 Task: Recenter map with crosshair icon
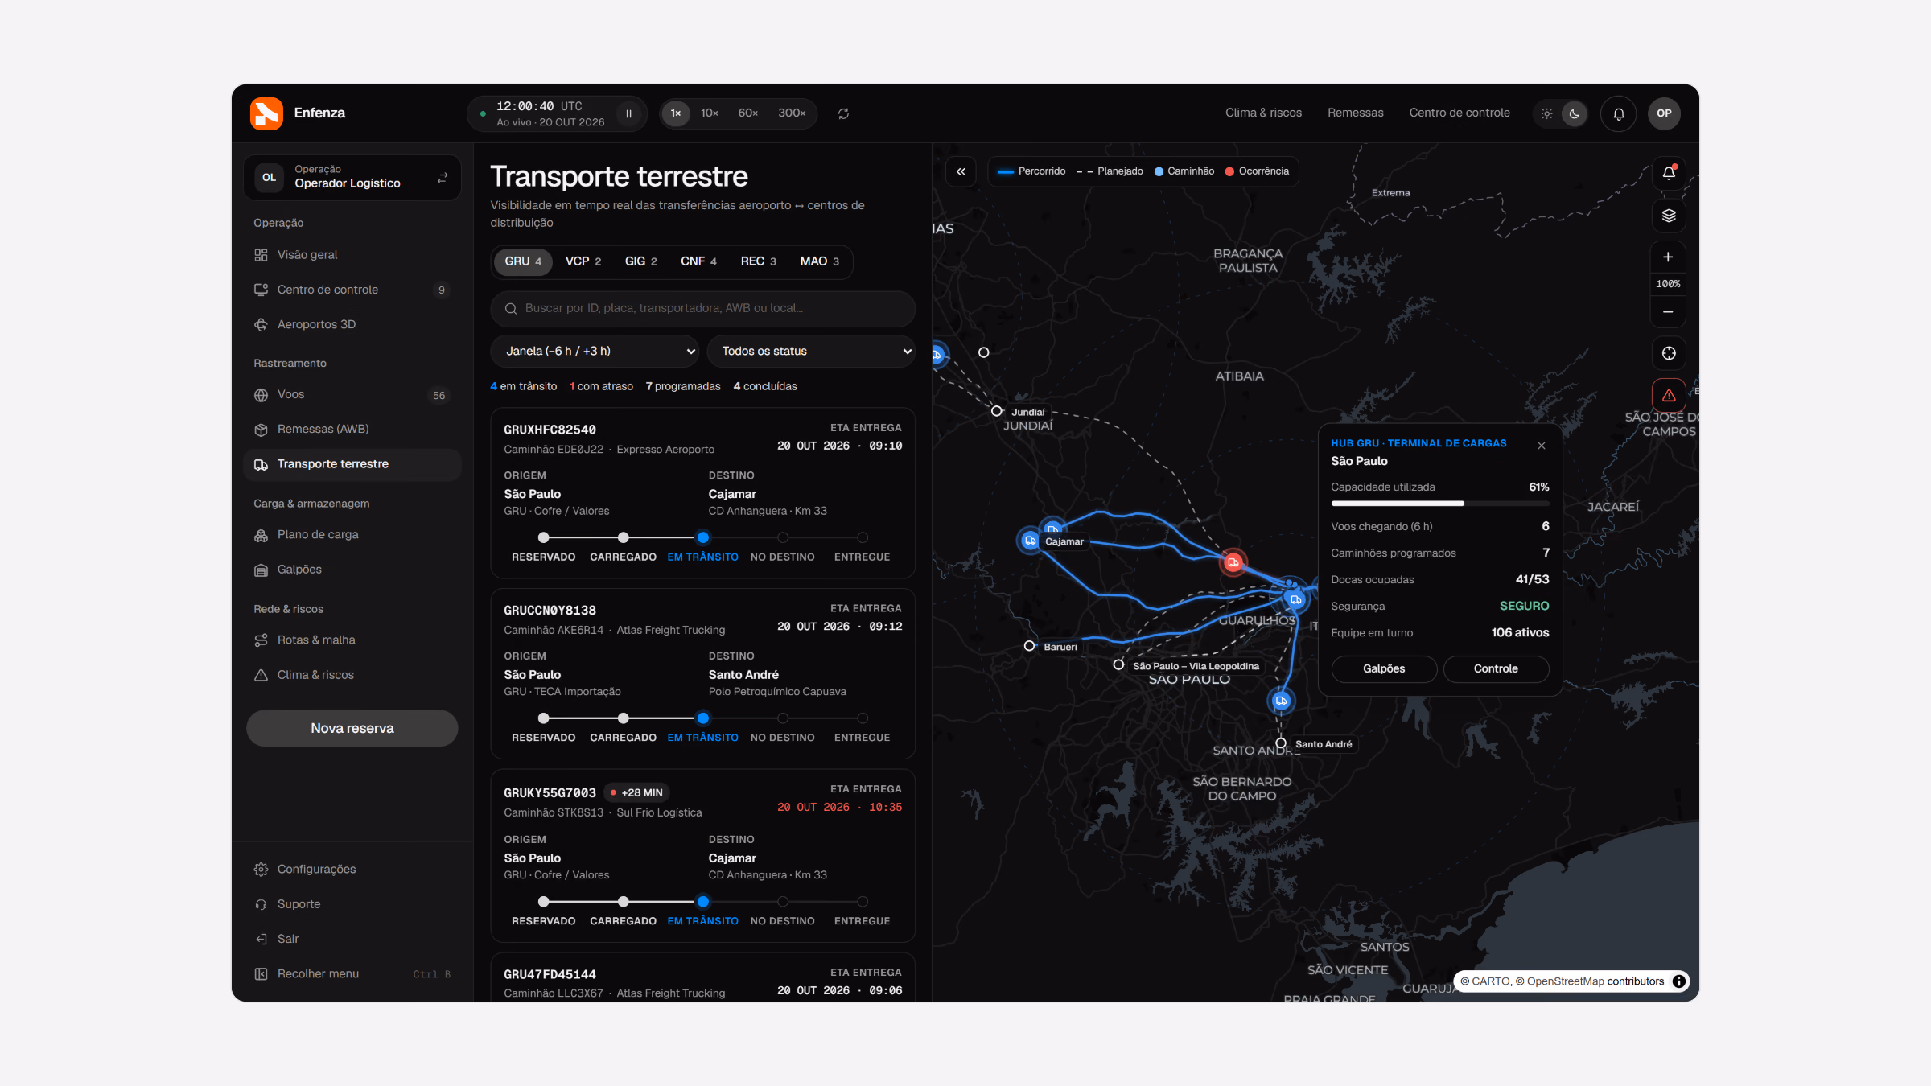(1669, 353)
